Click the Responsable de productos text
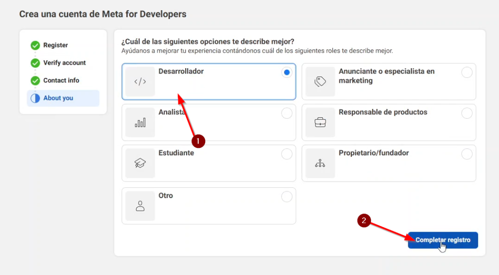This screenshot has width=499, height=275. pos(383,112)
